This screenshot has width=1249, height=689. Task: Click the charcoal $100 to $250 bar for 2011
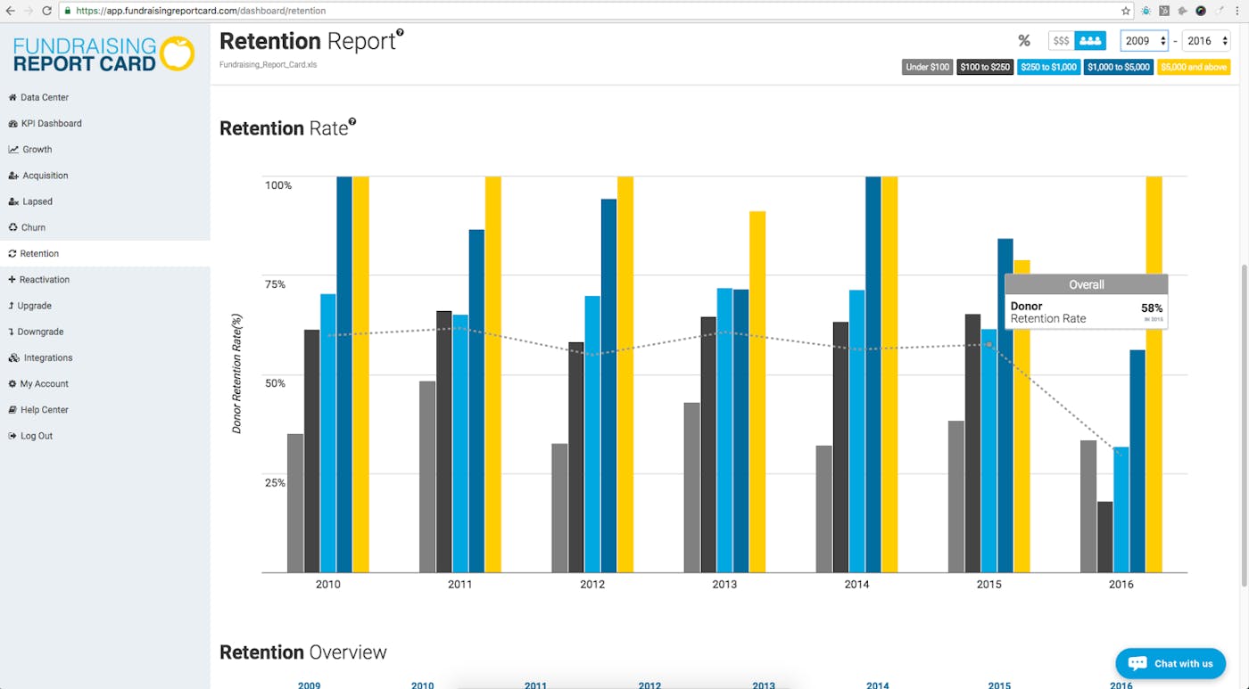tap(444, 441)
